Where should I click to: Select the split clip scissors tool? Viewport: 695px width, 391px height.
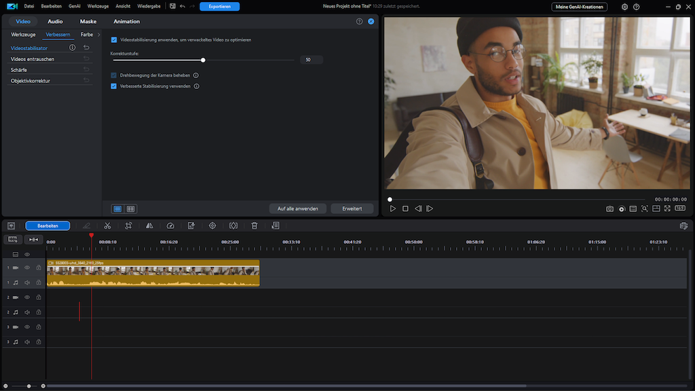tap(107, 225)
